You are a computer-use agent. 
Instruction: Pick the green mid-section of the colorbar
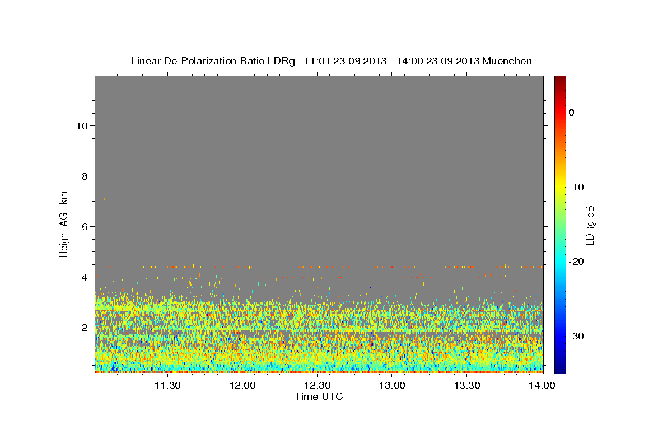click(560, 224)
